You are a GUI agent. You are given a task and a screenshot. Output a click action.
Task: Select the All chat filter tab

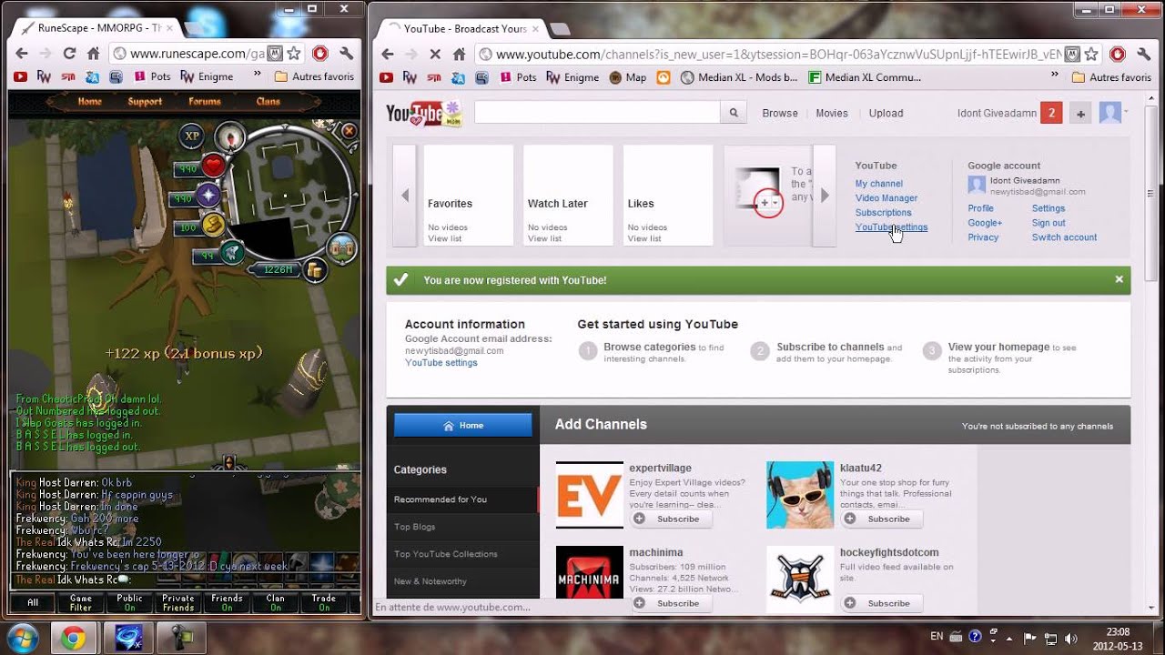coord(33,602)
